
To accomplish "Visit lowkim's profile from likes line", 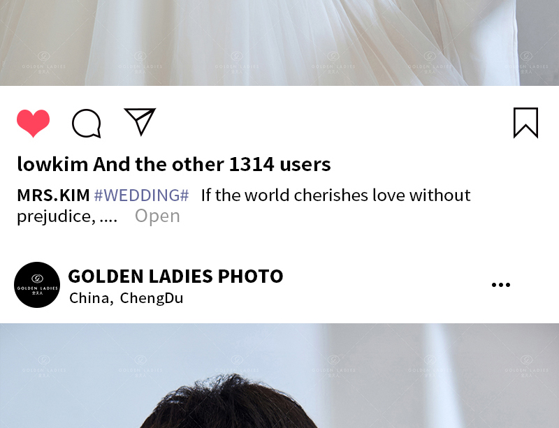I will point(52,164).
